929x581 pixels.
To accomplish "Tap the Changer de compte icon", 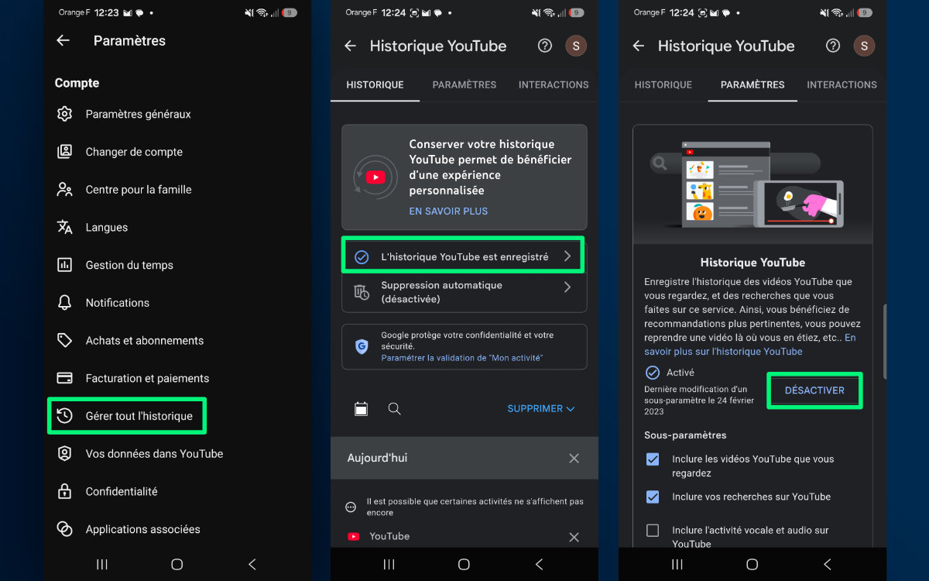I will [65, 152].
